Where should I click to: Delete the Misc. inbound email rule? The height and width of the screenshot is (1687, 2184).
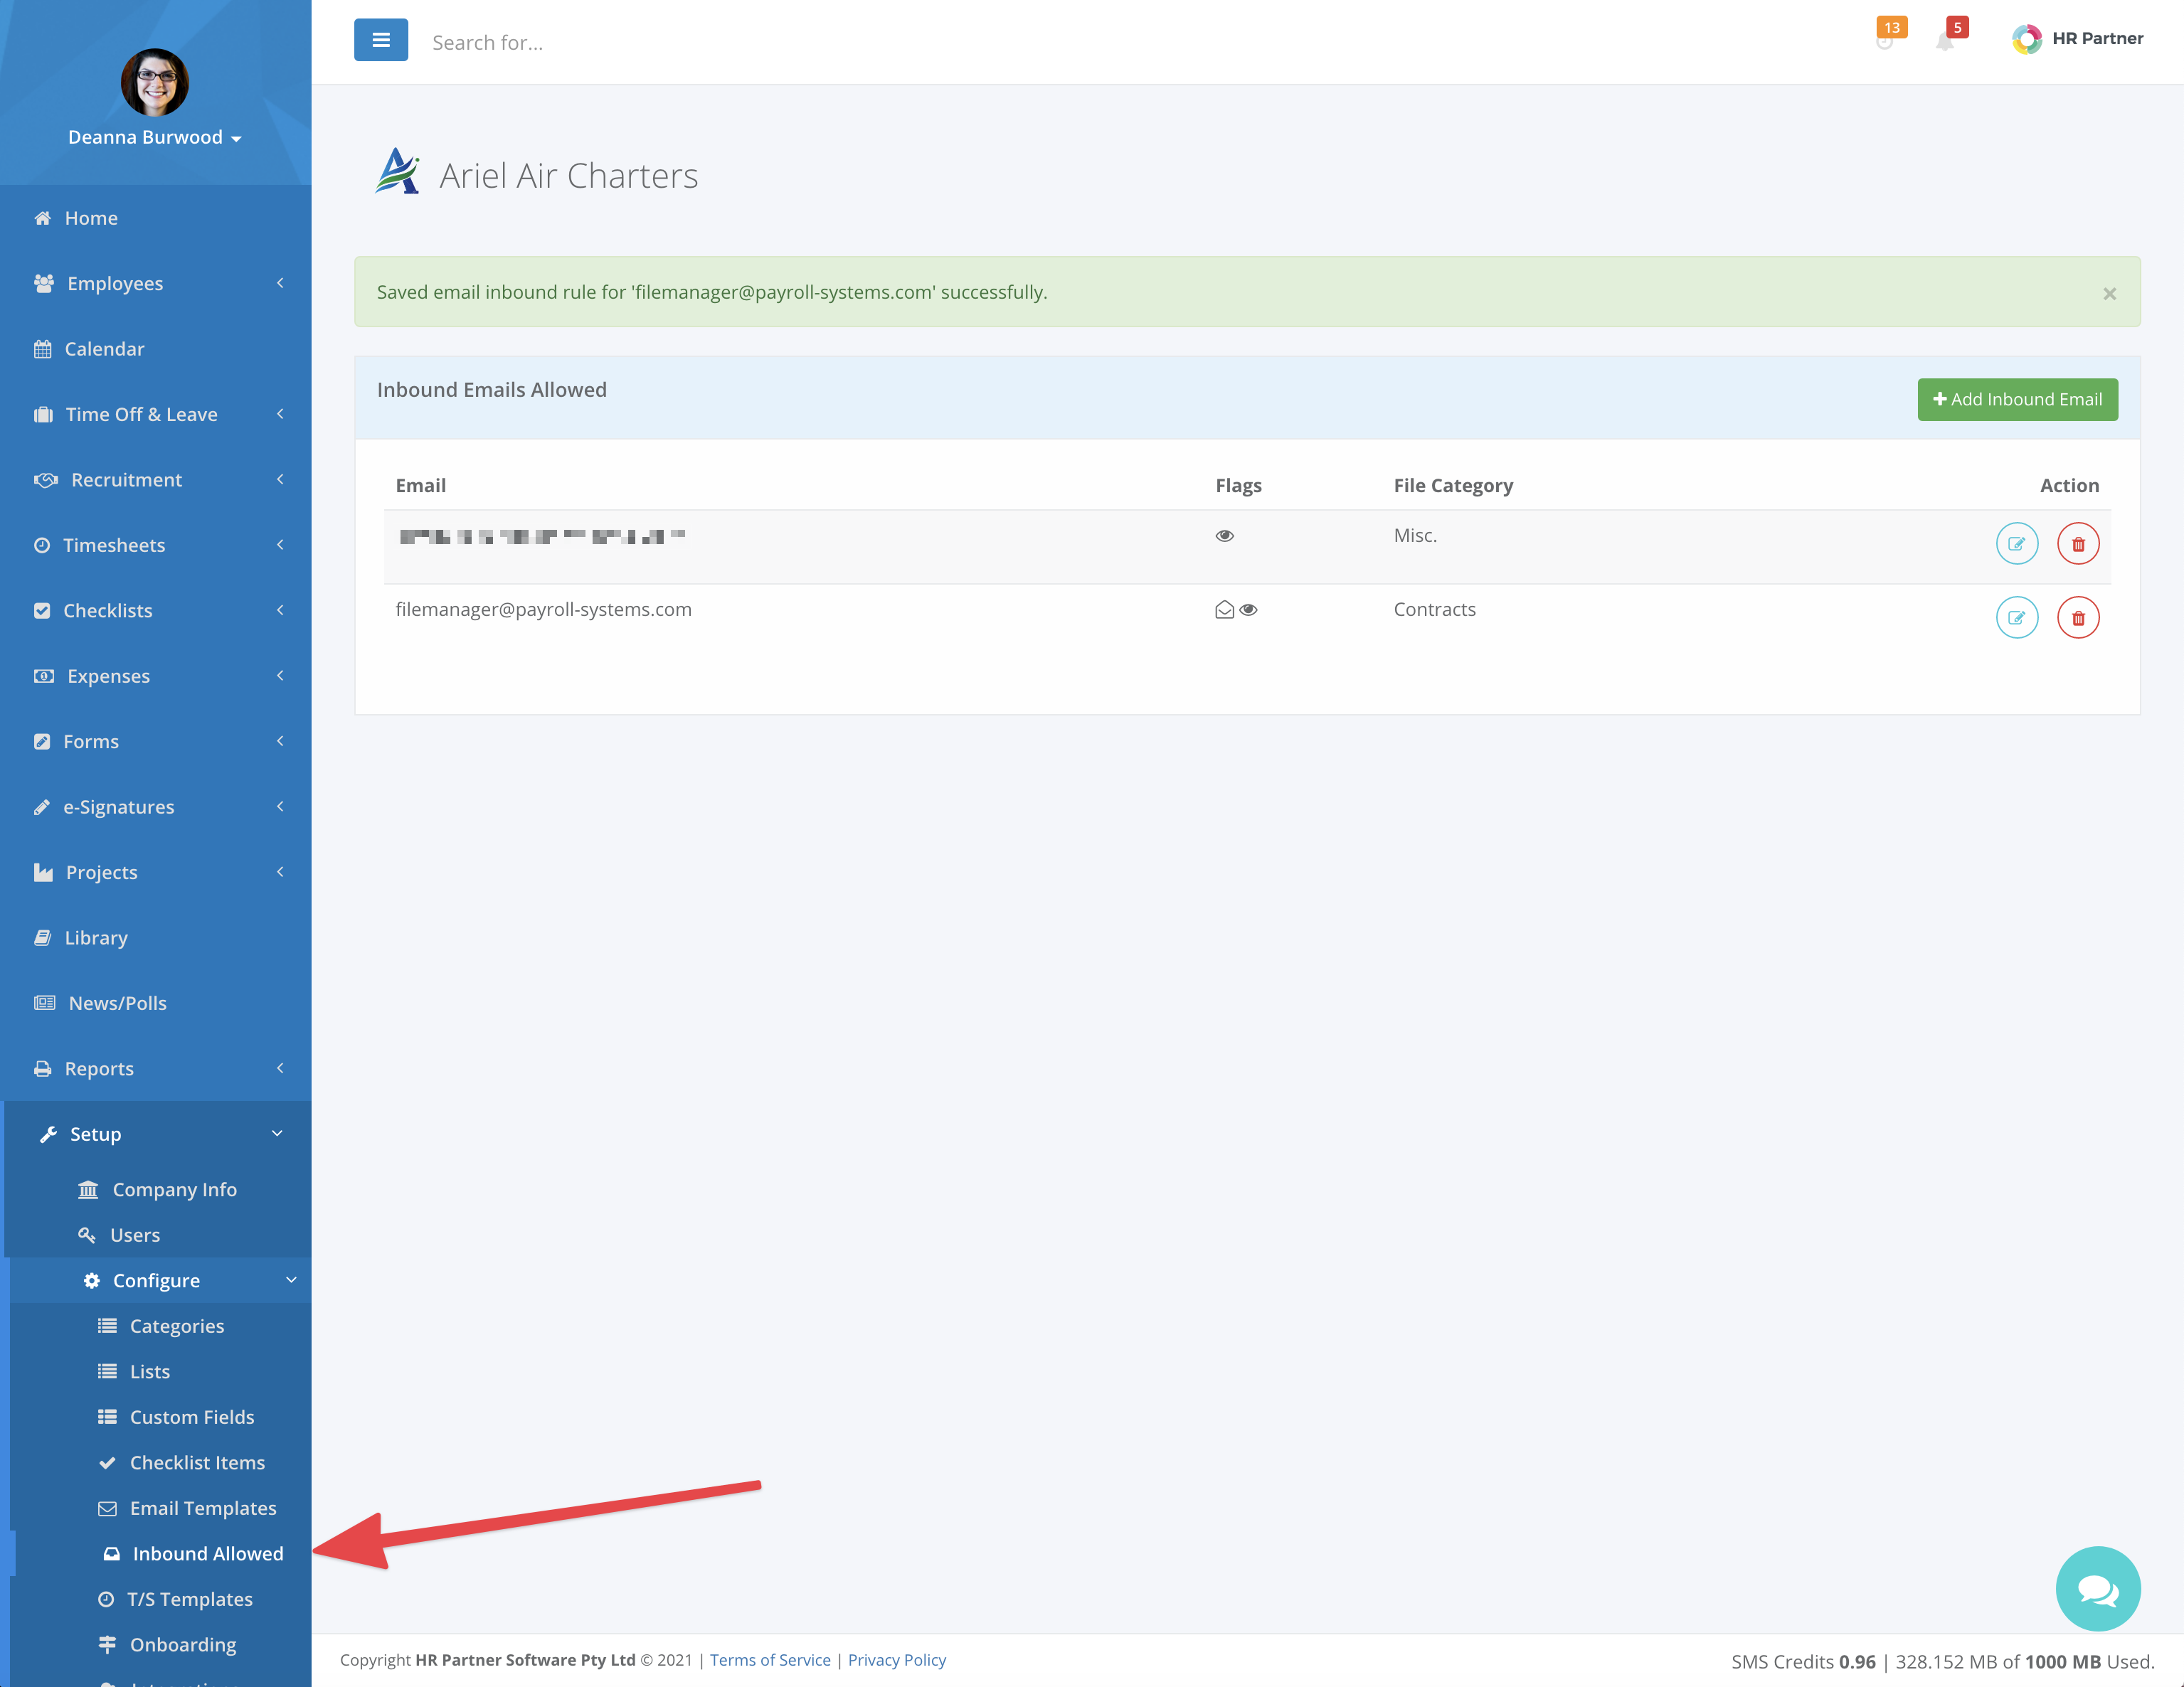[2077, 544]
